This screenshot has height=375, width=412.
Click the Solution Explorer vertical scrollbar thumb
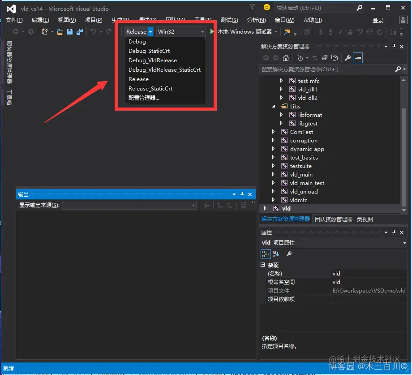(403, 156)
